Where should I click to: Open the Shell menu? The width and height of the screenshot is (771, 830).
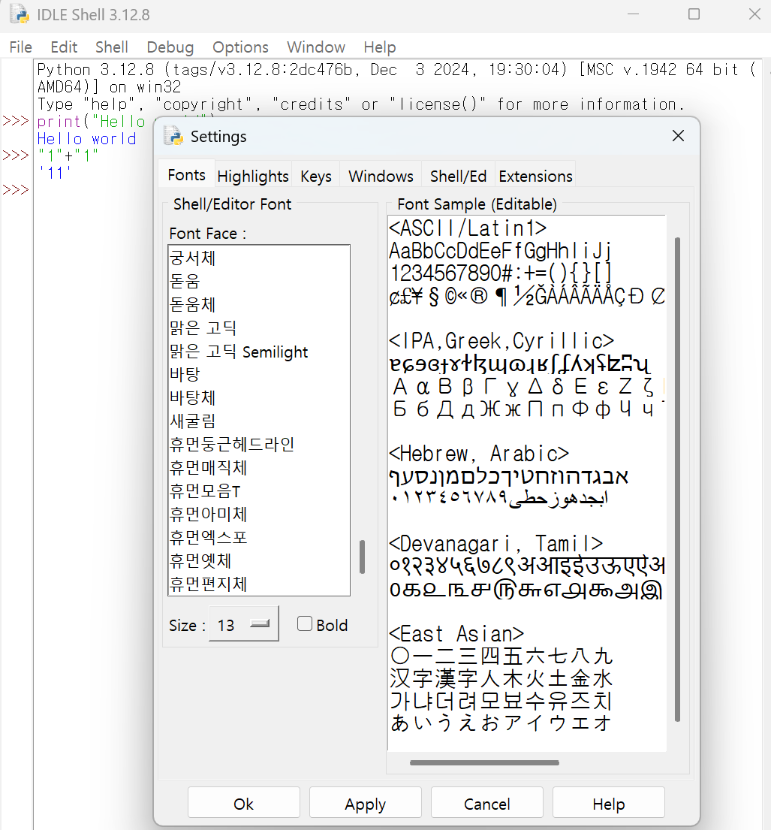[x=112, y=47]
